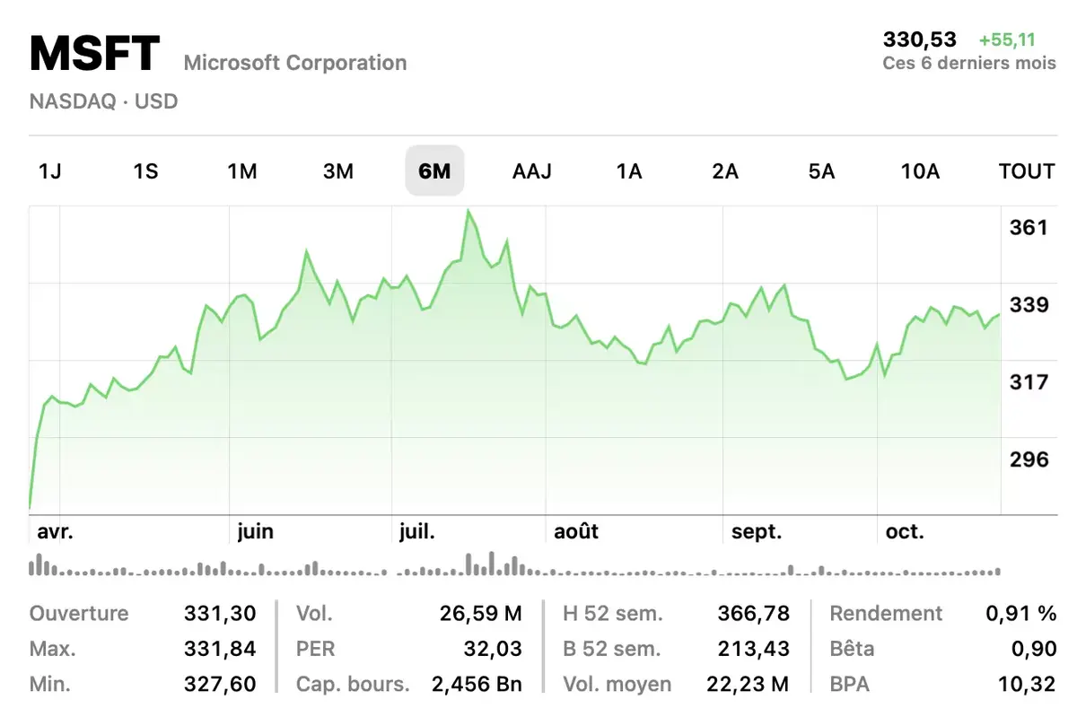Click the juil. label on the chart axis

(418, 530)
